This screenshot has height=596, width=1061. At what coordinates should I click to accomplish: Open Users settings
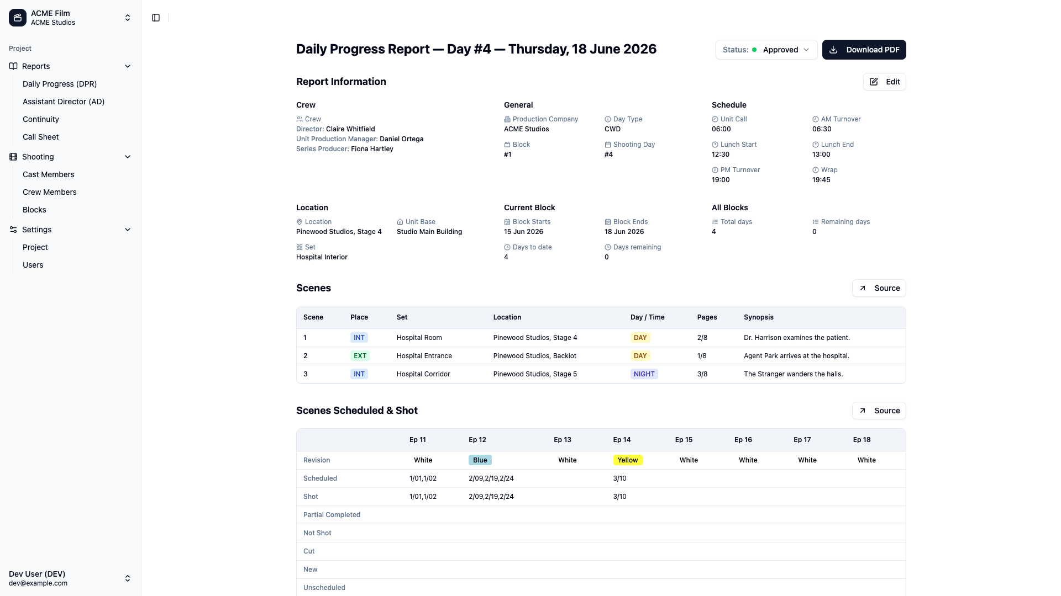click(33, 265)
